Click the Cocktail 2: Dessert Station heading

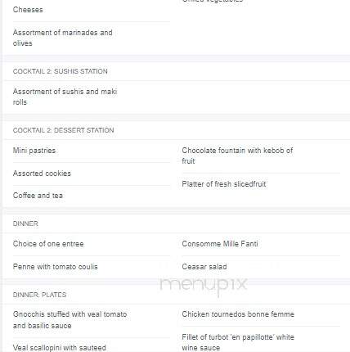click(x=63, y=130)
